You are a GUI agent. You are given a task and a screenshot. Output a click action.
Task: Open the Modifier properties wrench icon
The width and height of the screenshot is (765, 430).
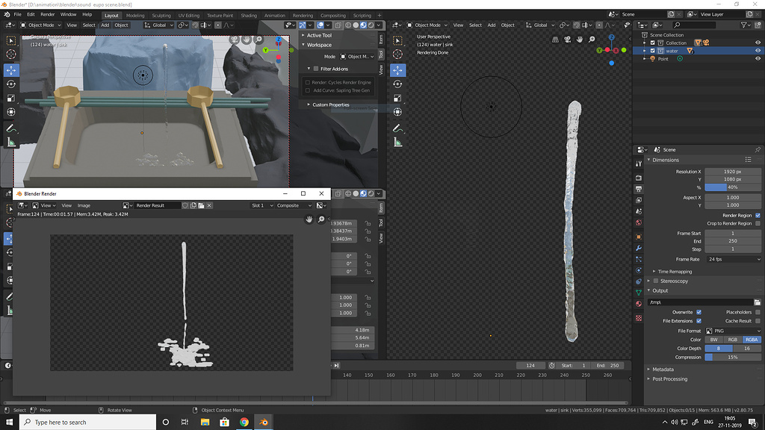point(639,248)
